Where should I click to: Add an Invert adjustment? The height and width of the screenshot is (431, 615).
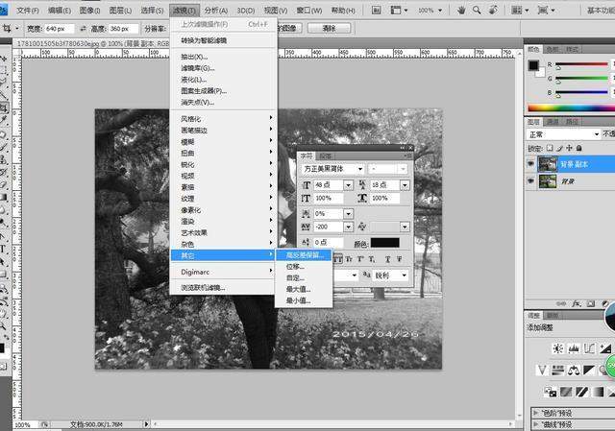click(551, 392)
